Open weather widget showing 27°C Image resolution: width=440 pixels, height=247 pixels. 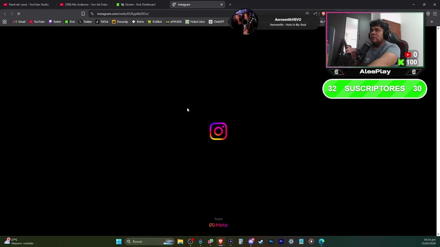coord(19,242)
